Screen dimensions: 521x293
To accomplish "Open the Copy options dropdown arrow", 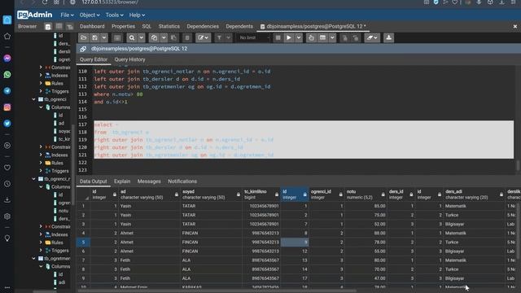I will point(164,38).
